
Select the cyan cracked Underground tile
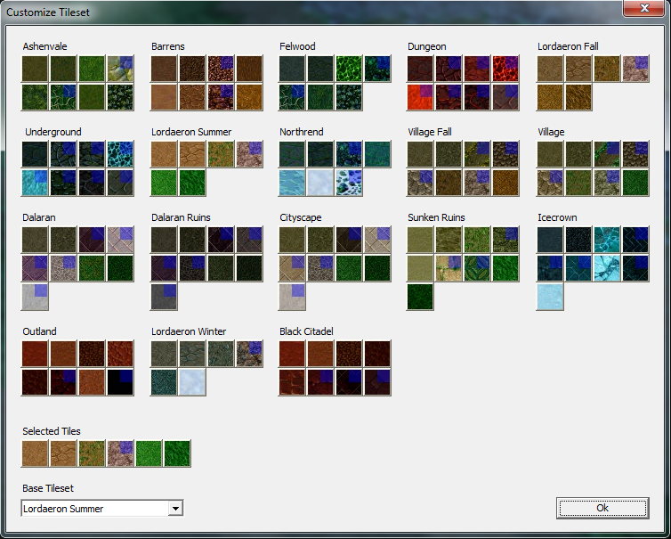pos(120,154)
